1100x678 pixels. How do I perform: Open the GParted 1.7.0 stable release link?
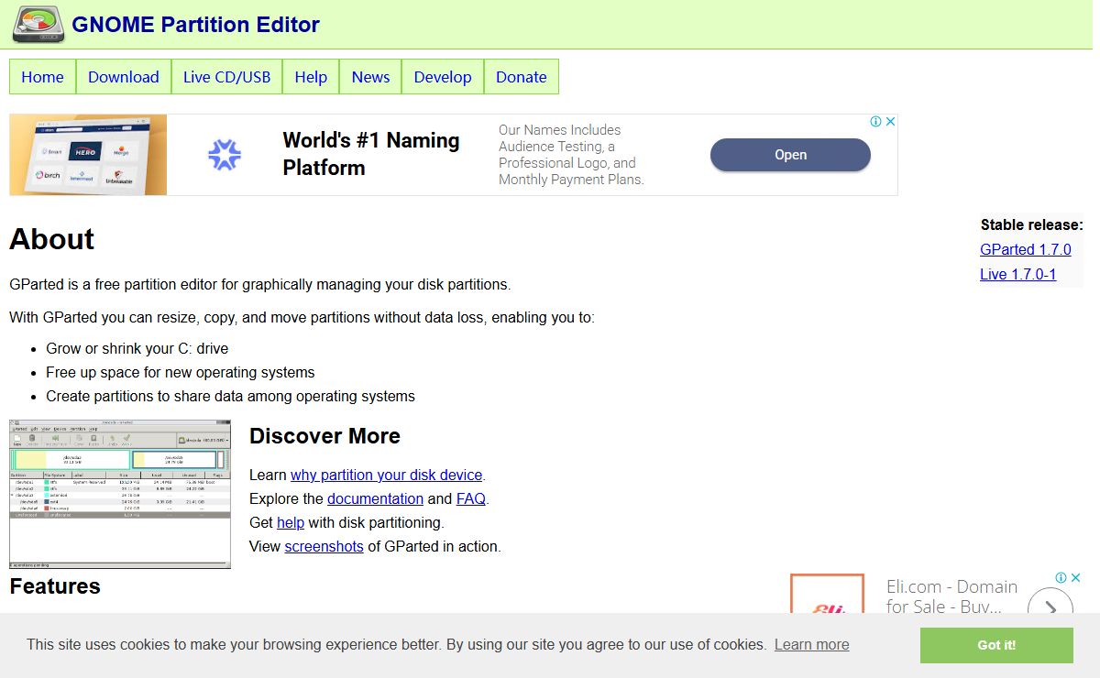[x=1026, y=249]
